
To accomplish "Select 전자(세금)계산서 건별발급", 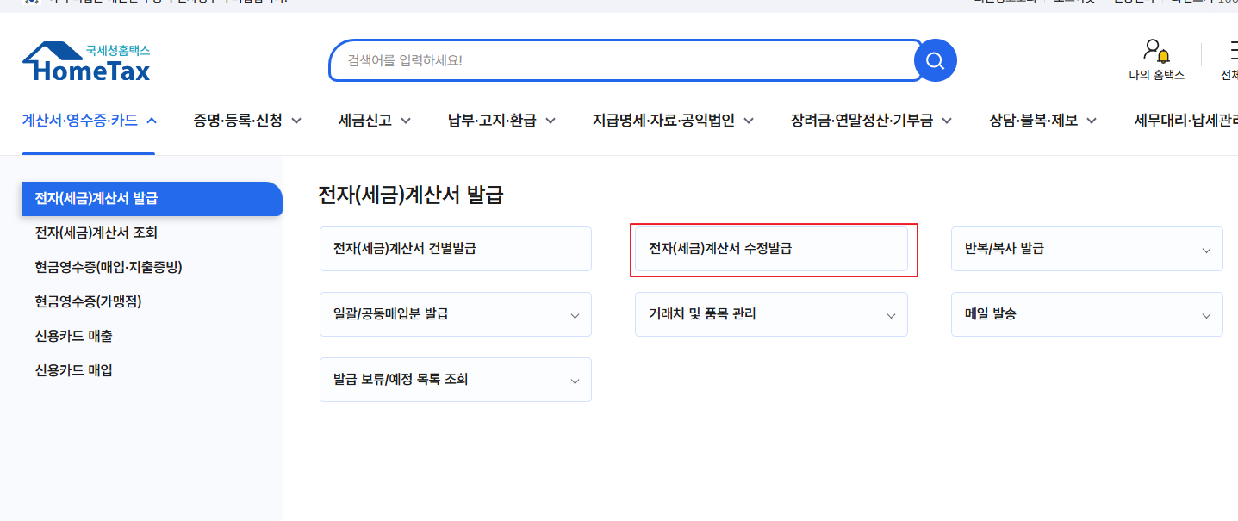I will pyautogui.click(x=455, y=248).
